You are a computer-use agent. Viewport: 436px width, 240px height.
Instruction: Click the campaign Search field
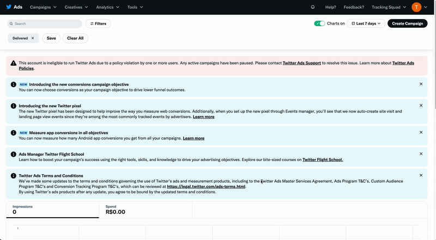pyautogui.click(x=45, y=23)
